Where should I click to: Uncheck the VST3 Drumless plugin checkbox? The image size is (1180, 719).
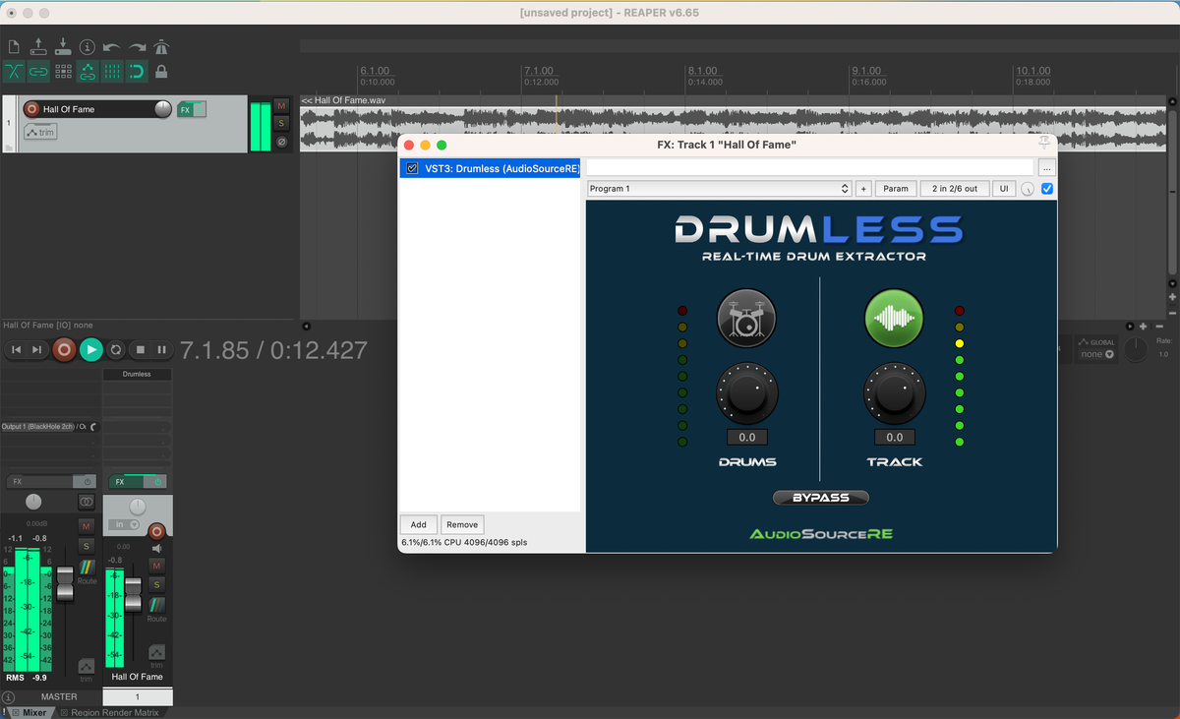coord(413,168)
